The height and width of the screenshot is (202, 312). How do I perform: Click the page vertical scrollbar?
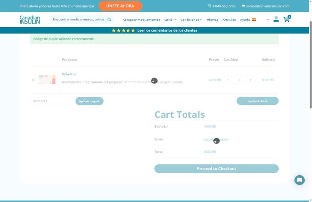310,64
